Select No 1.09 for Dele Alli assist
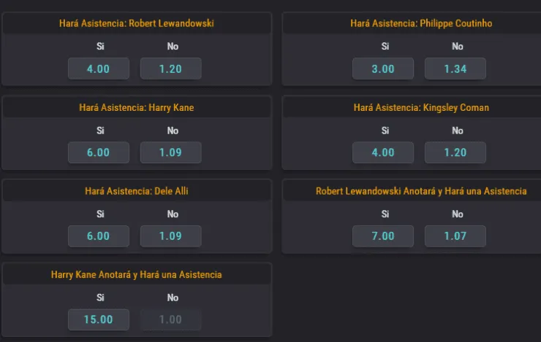 click(x=171, y=236)
